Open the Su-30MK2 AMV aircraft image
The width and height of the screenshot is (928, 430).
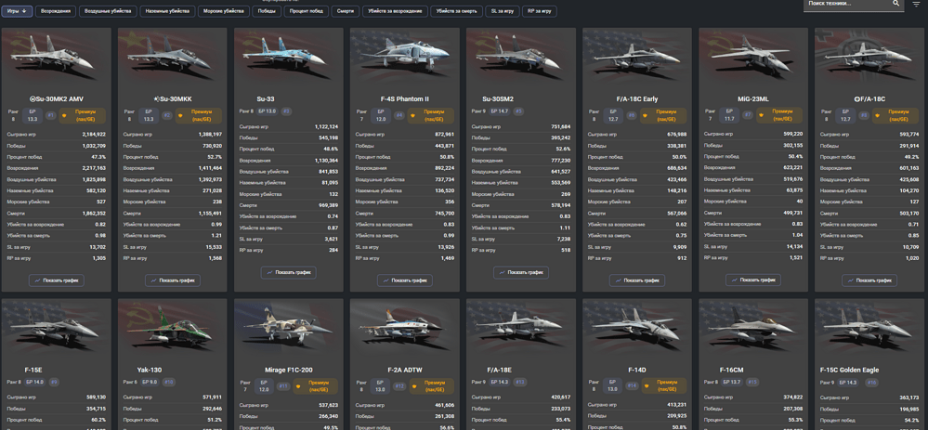click(57, 58)
